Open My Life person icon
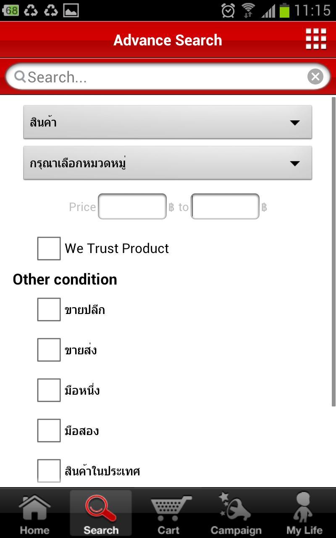This screenshot has height=538, width=336. point(304,513)
